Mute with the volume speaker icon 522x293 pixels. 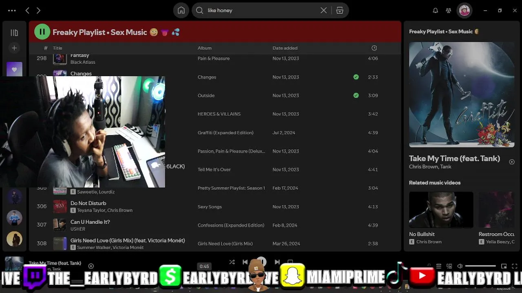[460, 266]
